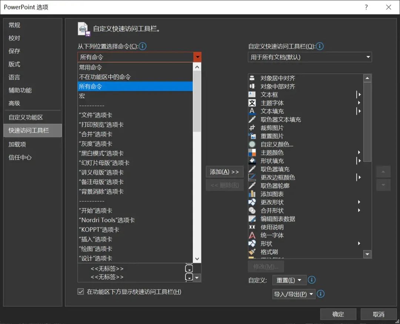
Task: Open the 重置(E) dropdown button
Action: (289, 280)
